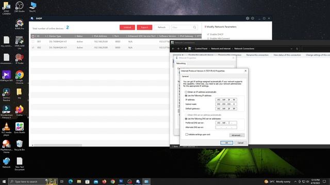
Task: Open Network desktop icon
Action: pos(6,163)
